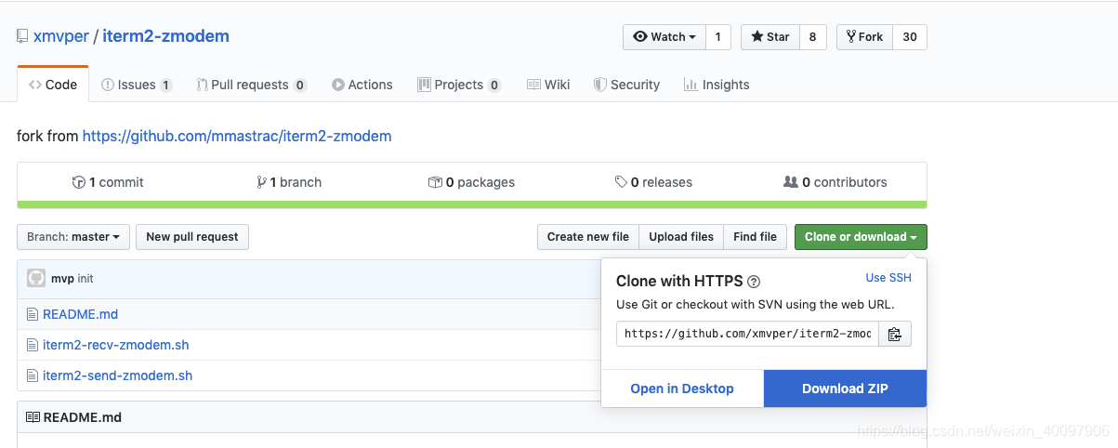Switch to the Issues tab
Screen dimensions: 1118x448
tap(137, 85)
